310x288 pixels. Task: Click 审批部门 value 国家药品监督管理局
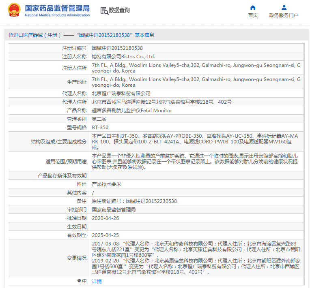[114, 209]
